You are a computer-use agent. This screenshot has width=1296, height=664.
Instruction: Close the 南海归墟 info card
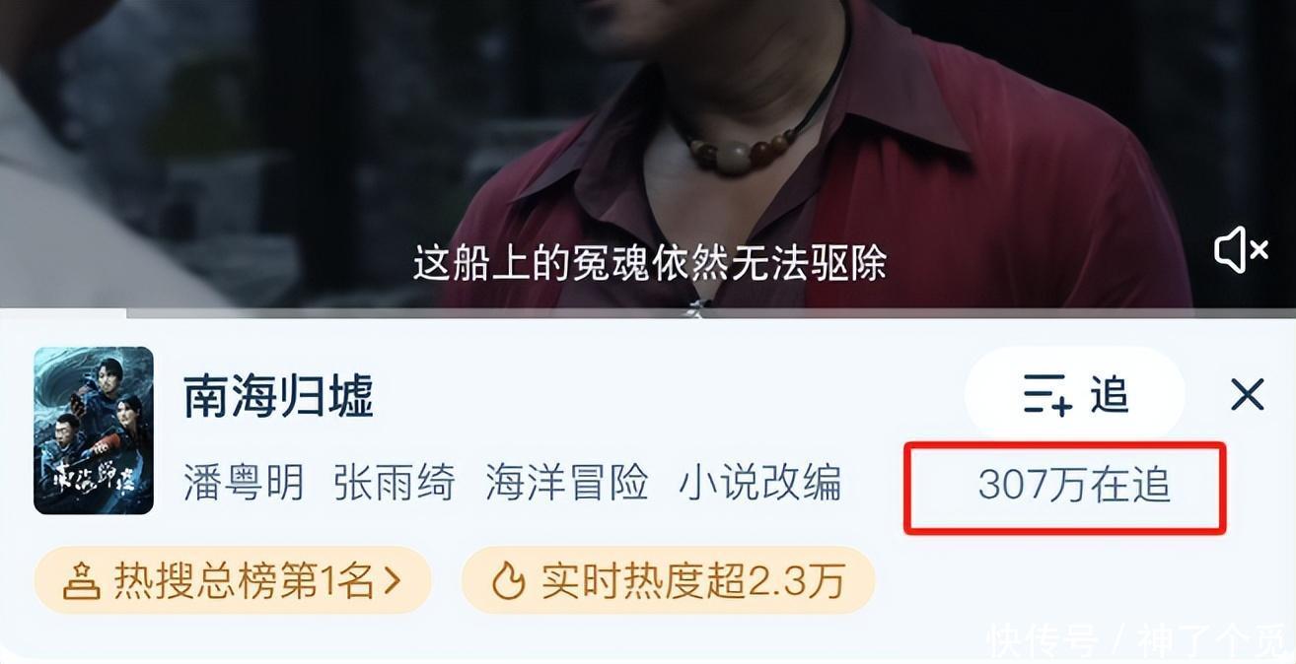coord(1248,395)
